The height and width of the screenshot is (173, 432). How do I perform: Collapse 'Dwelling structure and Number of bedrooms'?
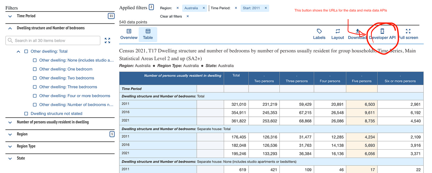pos(10,28)
